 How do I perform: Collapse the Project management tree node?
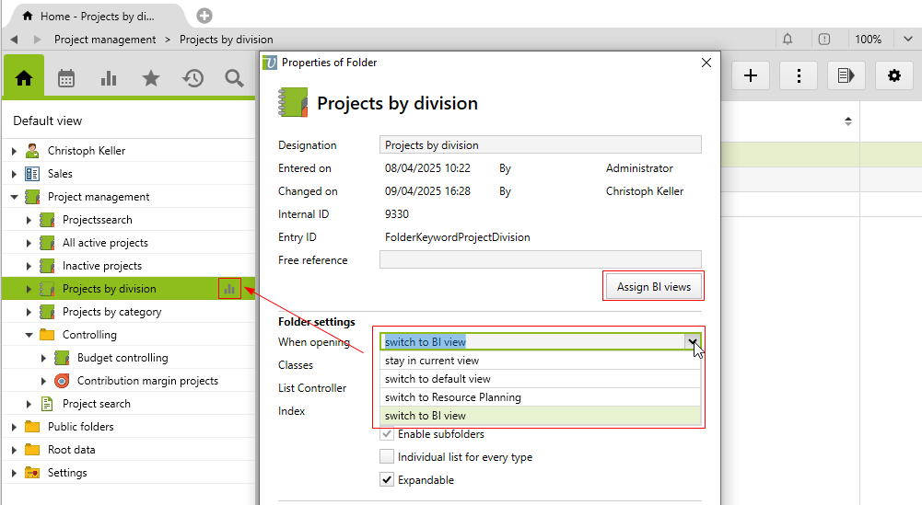(x=14, y=197)
